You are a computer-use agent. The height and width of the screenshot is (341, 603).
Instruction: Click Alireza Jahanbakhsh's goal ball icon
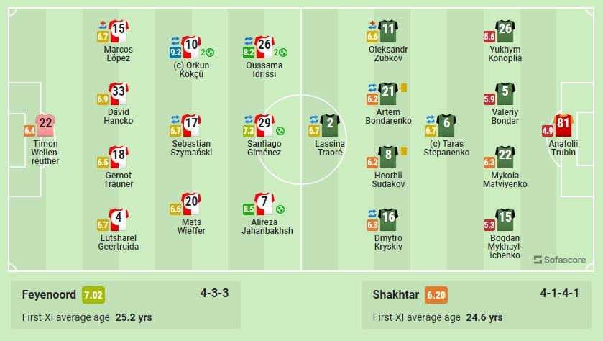(280, 209)
